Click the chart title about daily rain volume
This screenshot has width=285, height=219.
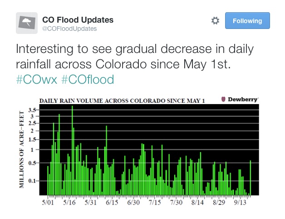pos(122,100)
